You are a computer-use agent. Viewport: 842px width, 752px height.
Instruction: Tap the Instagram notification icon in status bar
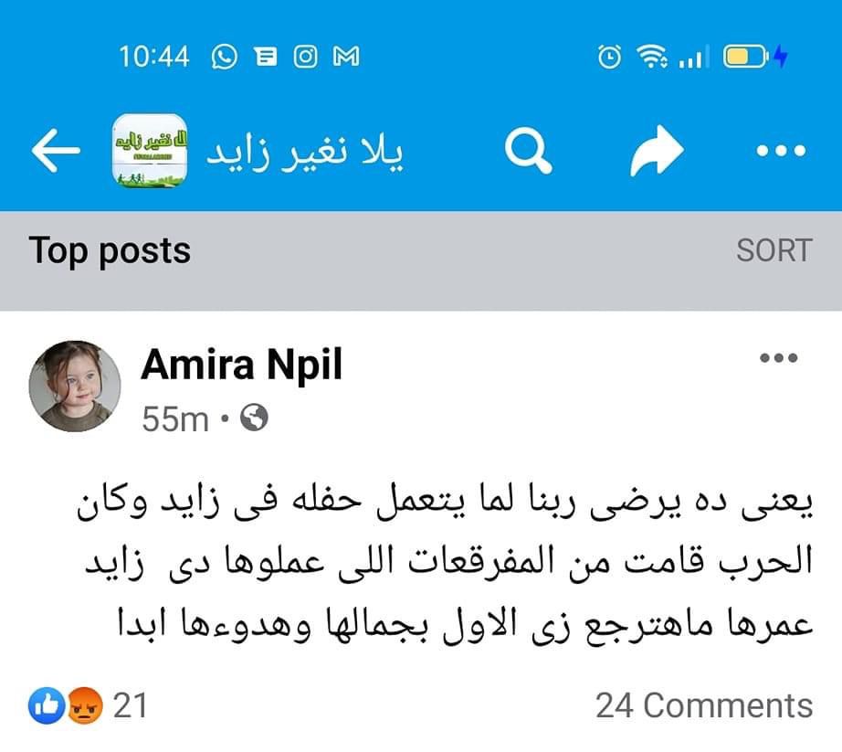coord(306,58)
